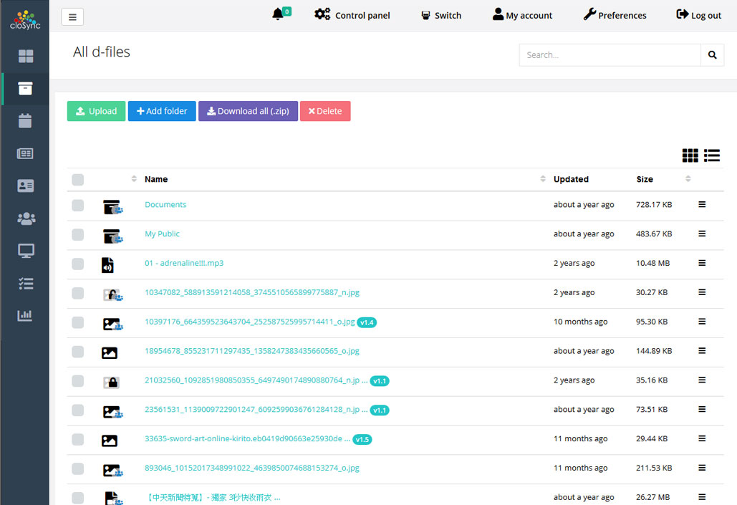Open the bar chart reports sidebar icon
The width and height of the screenshot is (737, 505).
tap(26, 315)
